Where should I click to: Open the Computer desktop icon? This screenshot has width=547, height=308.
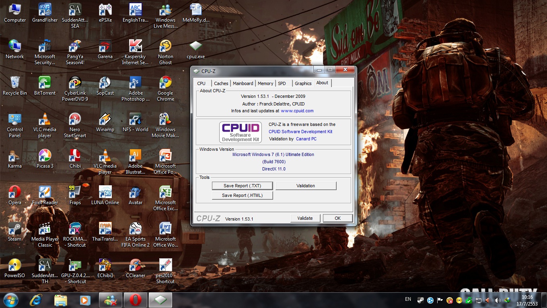coord(15,13)
